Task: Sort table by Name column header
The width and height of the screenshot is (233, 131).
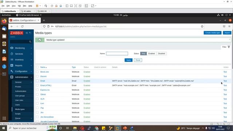Action: tap(43, 67)
